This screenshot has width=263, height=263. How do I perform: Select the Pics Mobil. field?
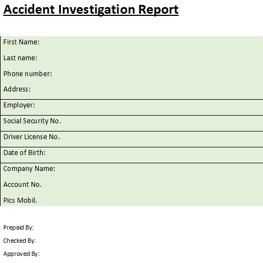(x=132, y=200)
